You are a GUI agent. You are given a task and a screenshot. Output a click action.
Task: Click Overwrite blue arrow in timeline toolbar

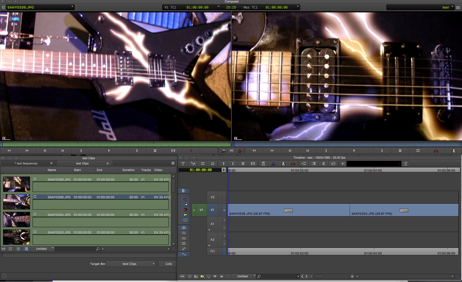tap(273, 164)
